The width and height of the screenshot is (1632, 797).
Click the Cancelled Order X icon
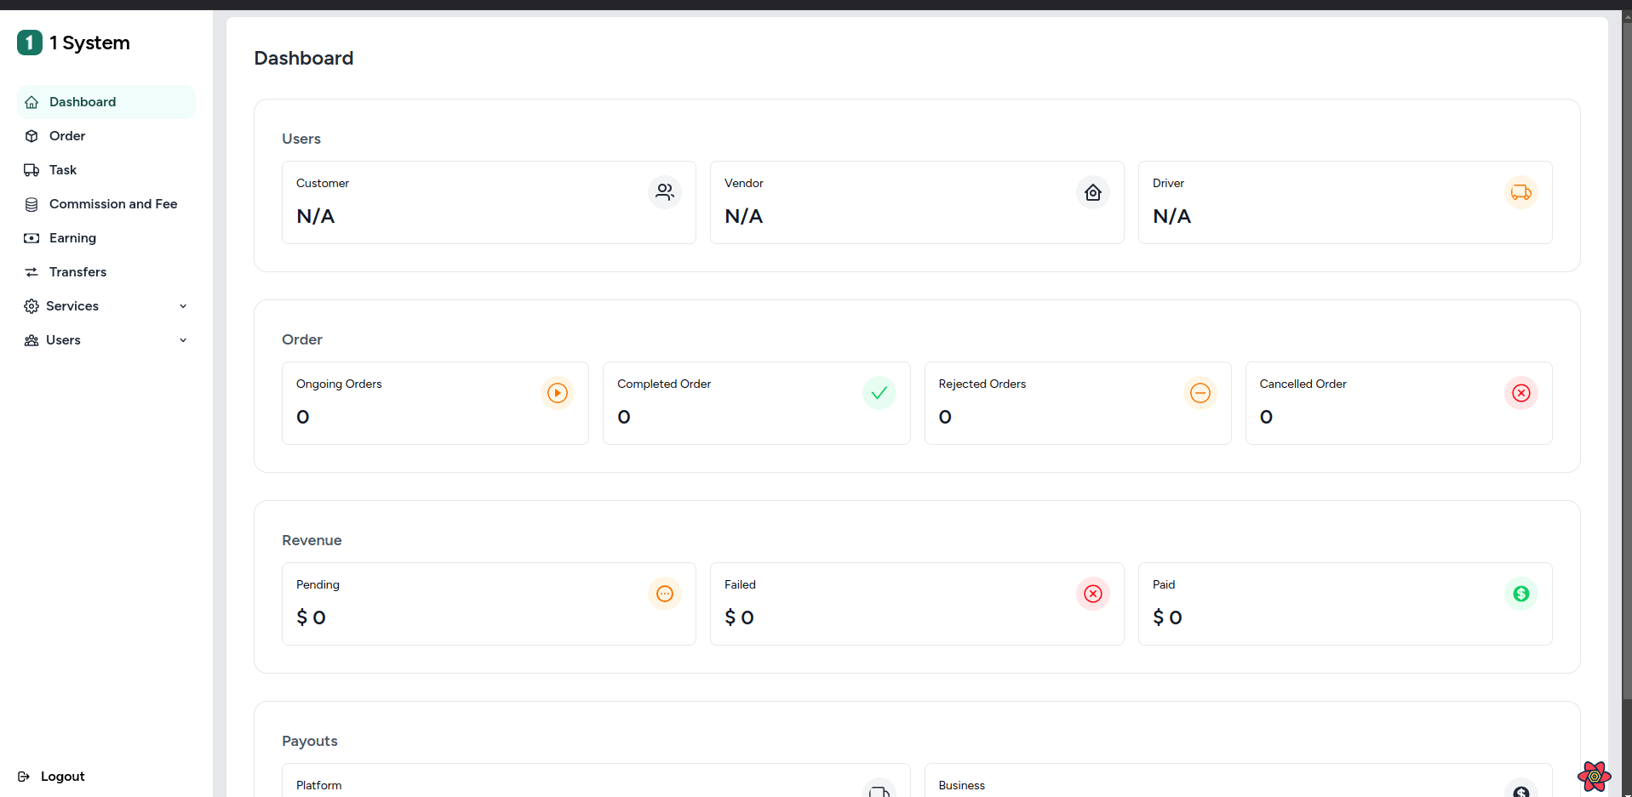point(1520,393)
